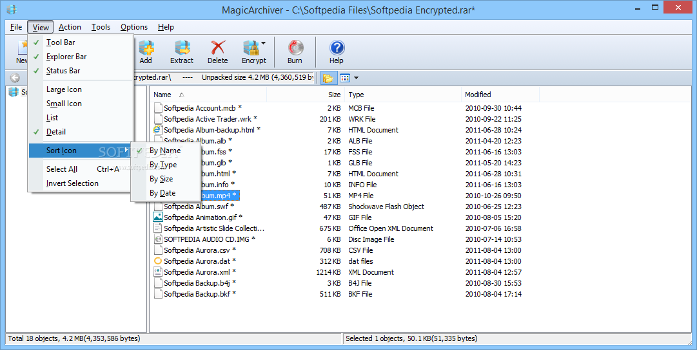697x350 pixels.
Task: Sort by the Modified column header
Action: tap(500, 95)
